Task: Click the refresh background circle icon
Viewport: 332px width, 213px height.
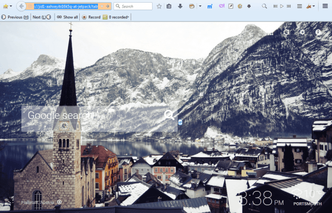Action: 286,32
